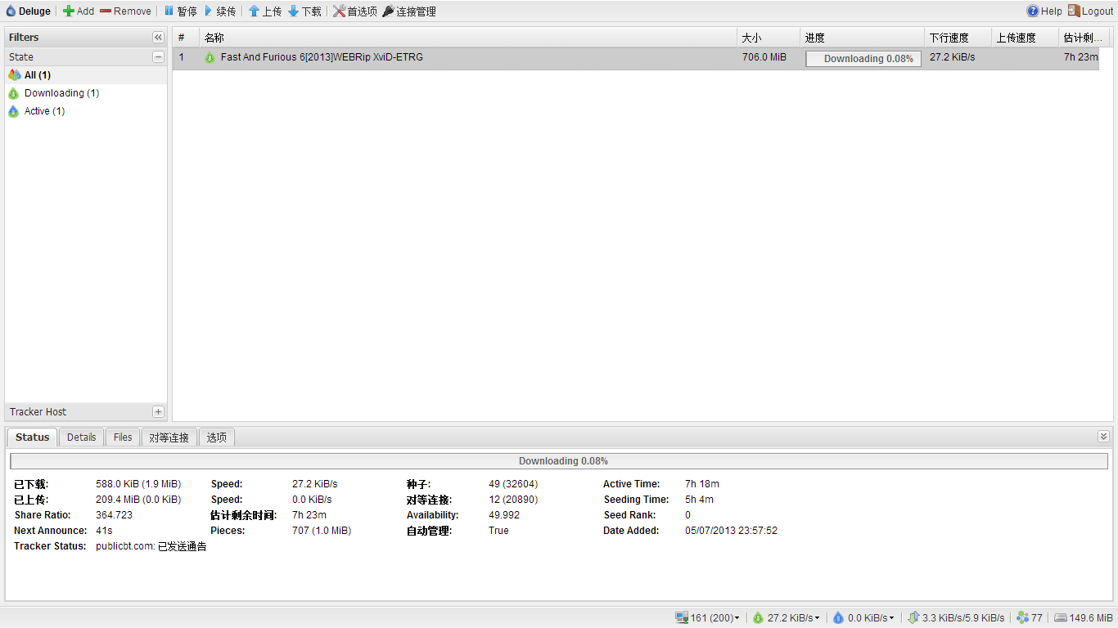Move torrent up the queue with 上传
The height and width of the screenshot is (628, 1118).
[x=265, y=11]
